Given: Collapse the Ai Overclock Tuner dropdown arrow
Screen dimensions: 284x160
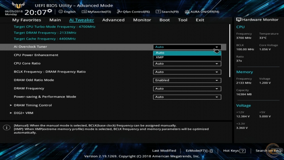Looking at the screenshot, I should pos(217,47).
